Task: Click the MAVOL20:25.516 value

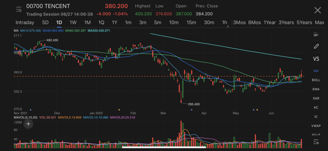Action: tap(123, 117)
